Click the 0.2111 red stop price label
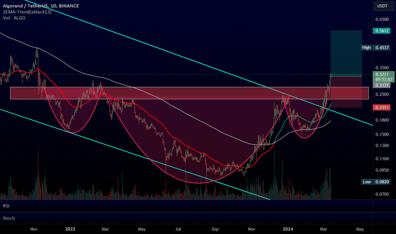 (x=382, y=108)
